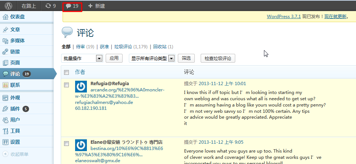Viewport: 356px width, 164px height.
Task: Open the updates icon showing 9
Action: pyautogui.click(x=51, y=6)
